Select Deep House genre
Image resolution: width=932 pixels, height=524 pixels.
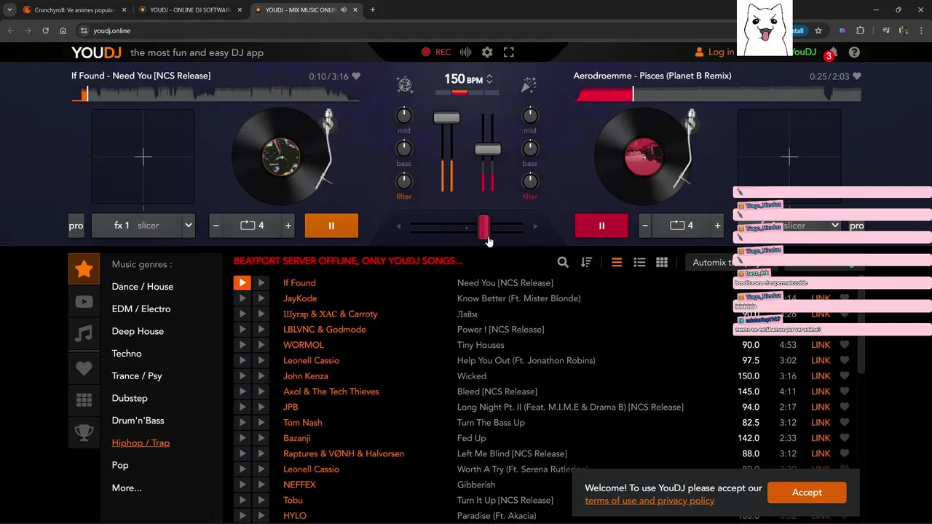tap(138, 331)
